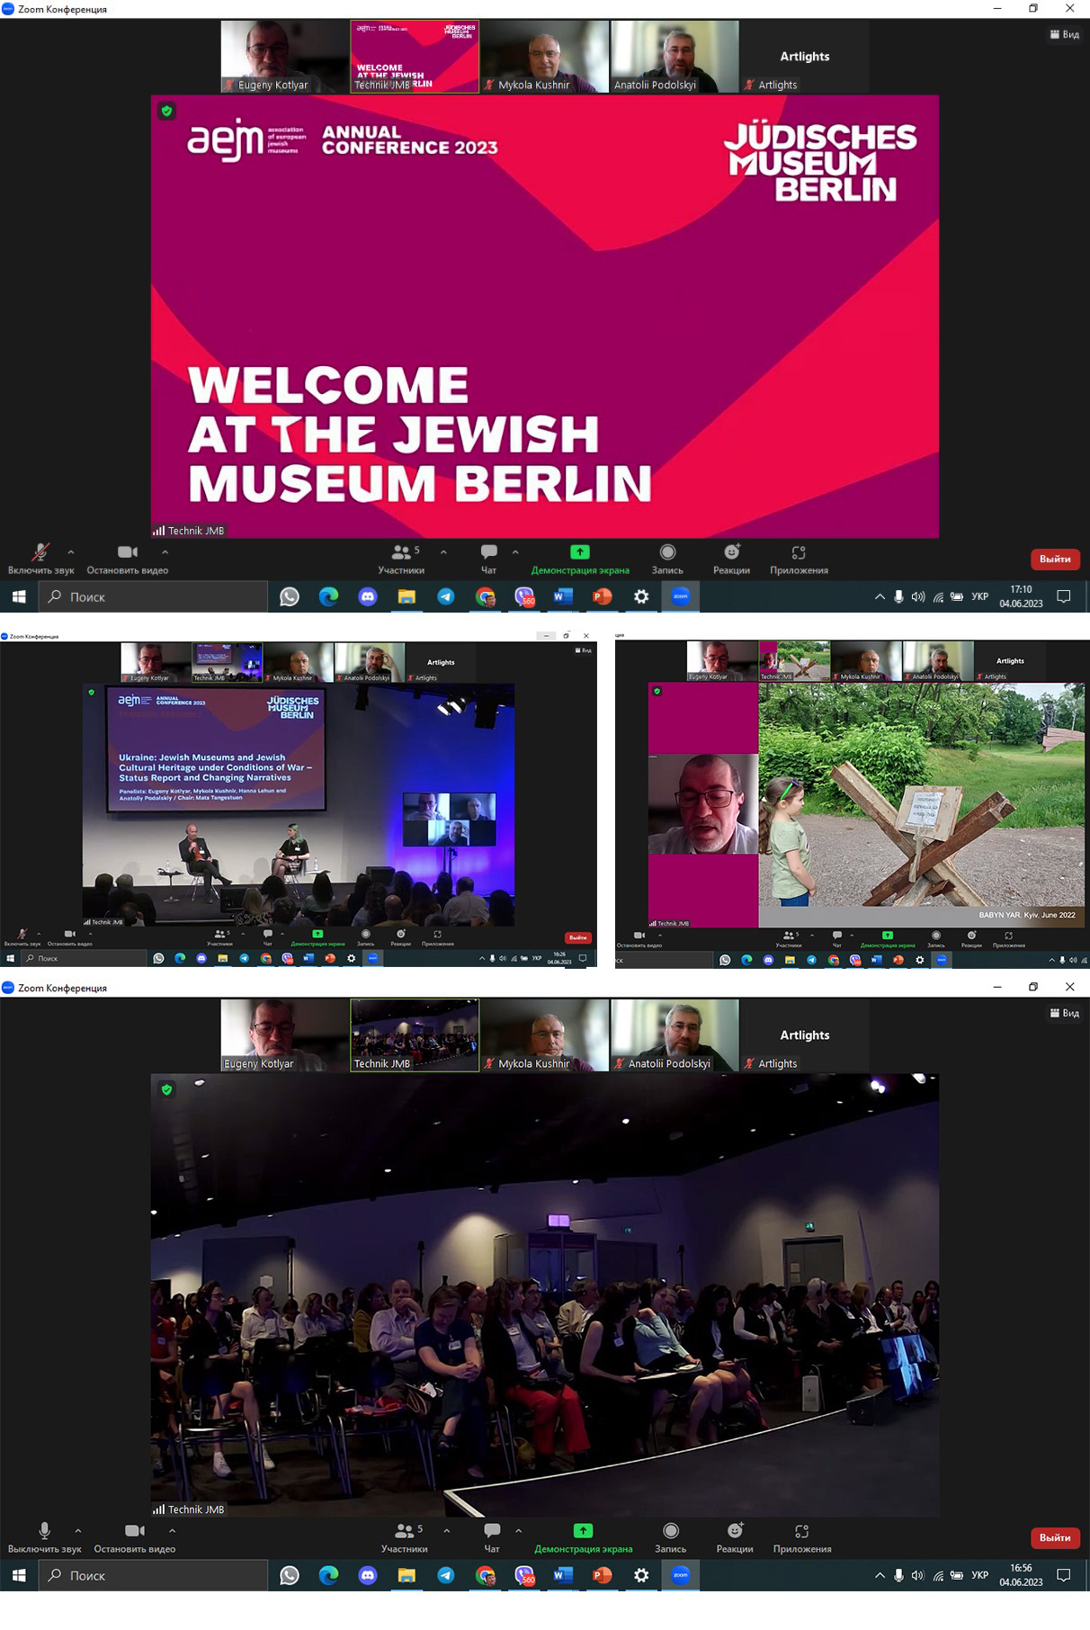The image size is (1090, 1630).
Task: Click green encryption shield in the 17:10 window
Action: click(x=166, y=111)
